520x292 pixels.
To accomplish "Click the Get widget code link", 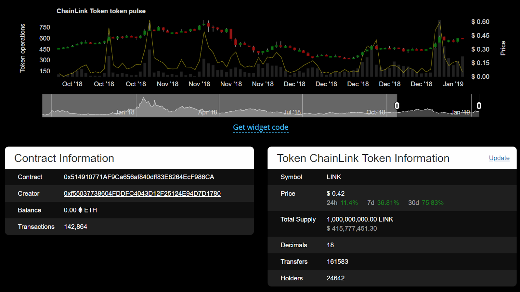I will coord(261,128).
